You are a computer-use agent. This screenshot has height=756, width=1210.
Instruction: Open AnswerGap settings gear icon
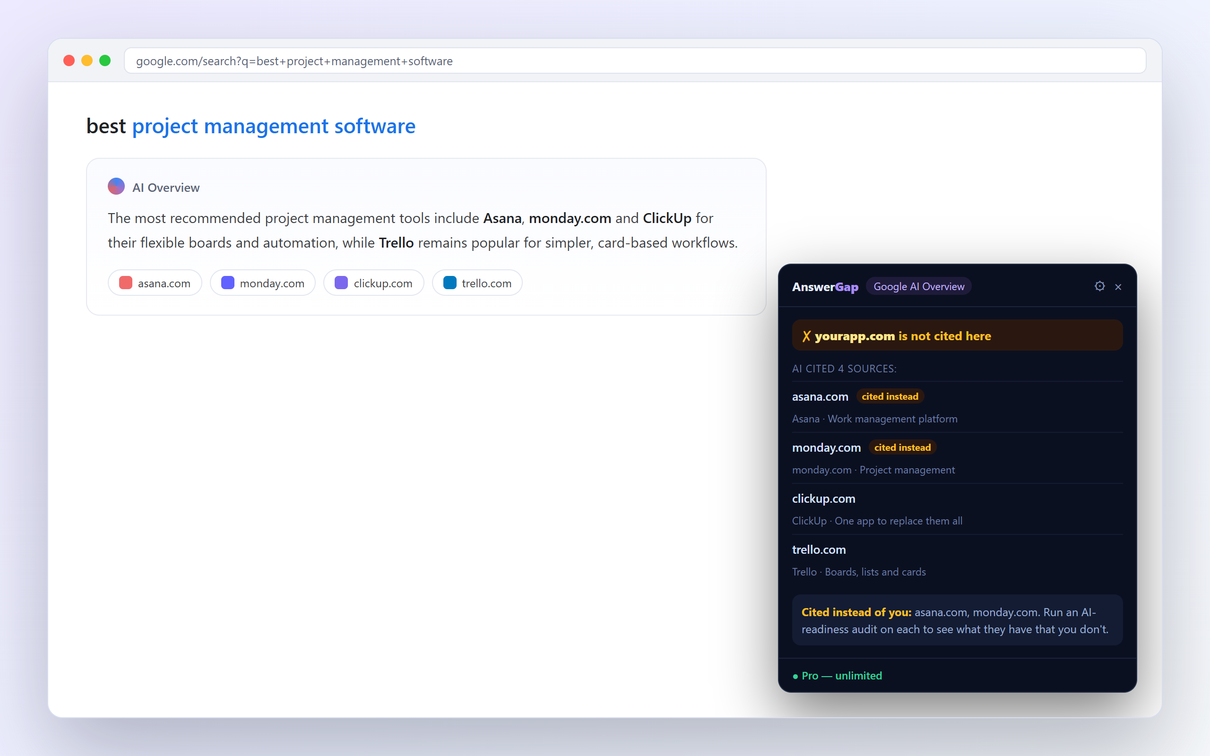coord(1099,286)
